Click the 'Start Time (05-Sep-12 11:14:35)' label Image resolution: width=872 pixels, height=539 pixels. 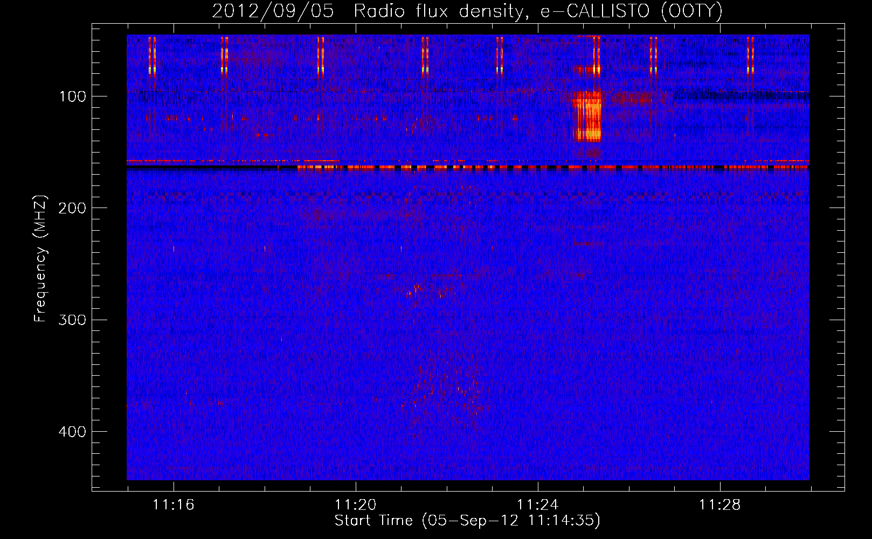click(467, 521)
